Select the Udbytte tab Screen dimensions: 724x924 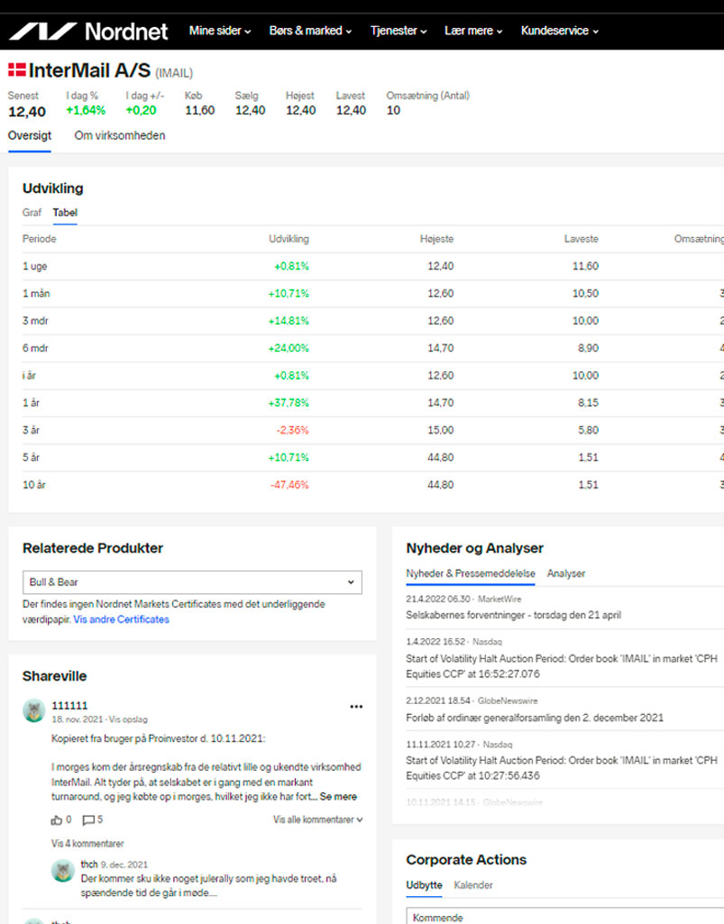pyautogui.click(x=424, y=885)
